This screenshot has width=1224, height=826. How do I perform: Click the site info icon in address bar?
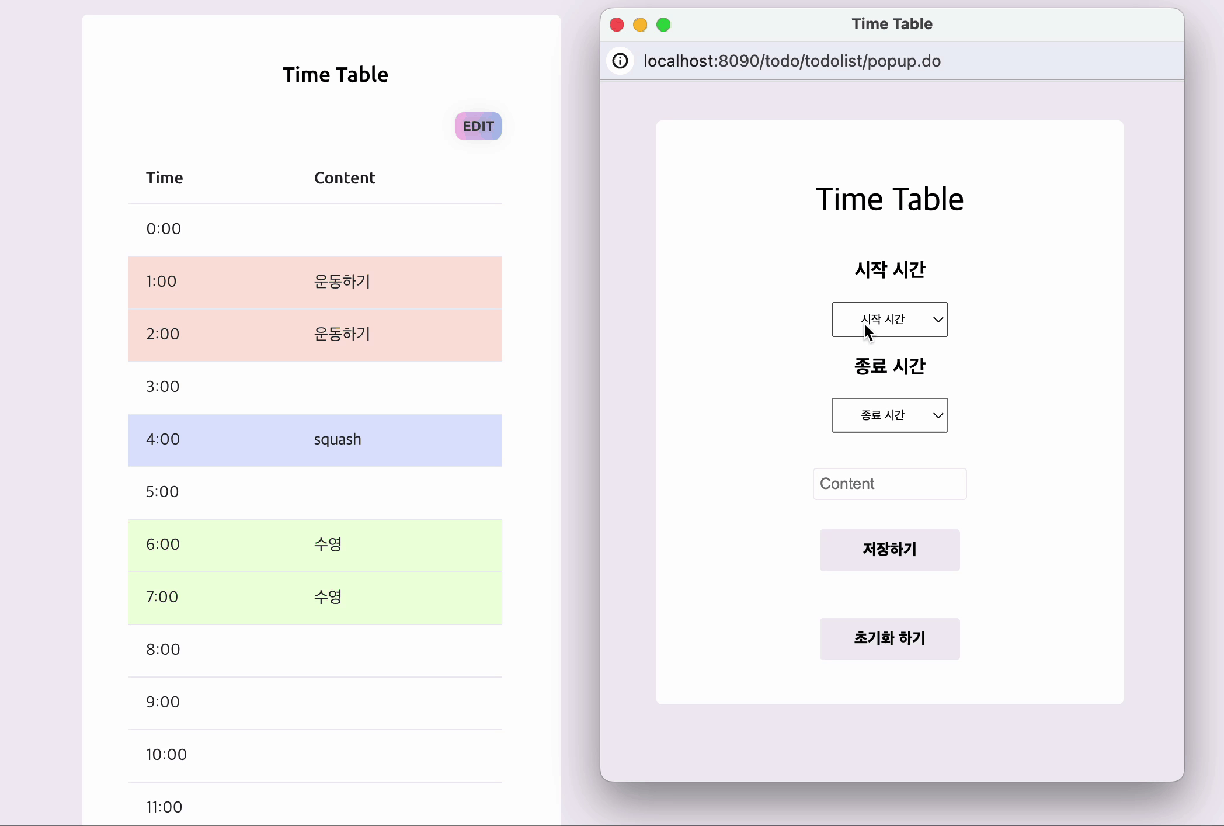(x=620, y=61)
